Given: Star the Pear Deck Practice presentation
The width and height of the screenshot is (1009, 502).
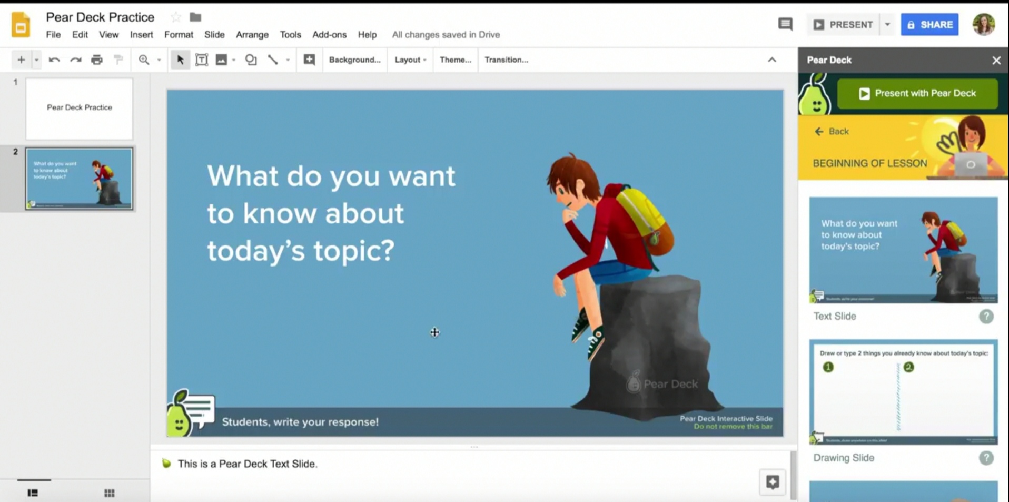Looking at the screenshot, I should click(176, 17).
